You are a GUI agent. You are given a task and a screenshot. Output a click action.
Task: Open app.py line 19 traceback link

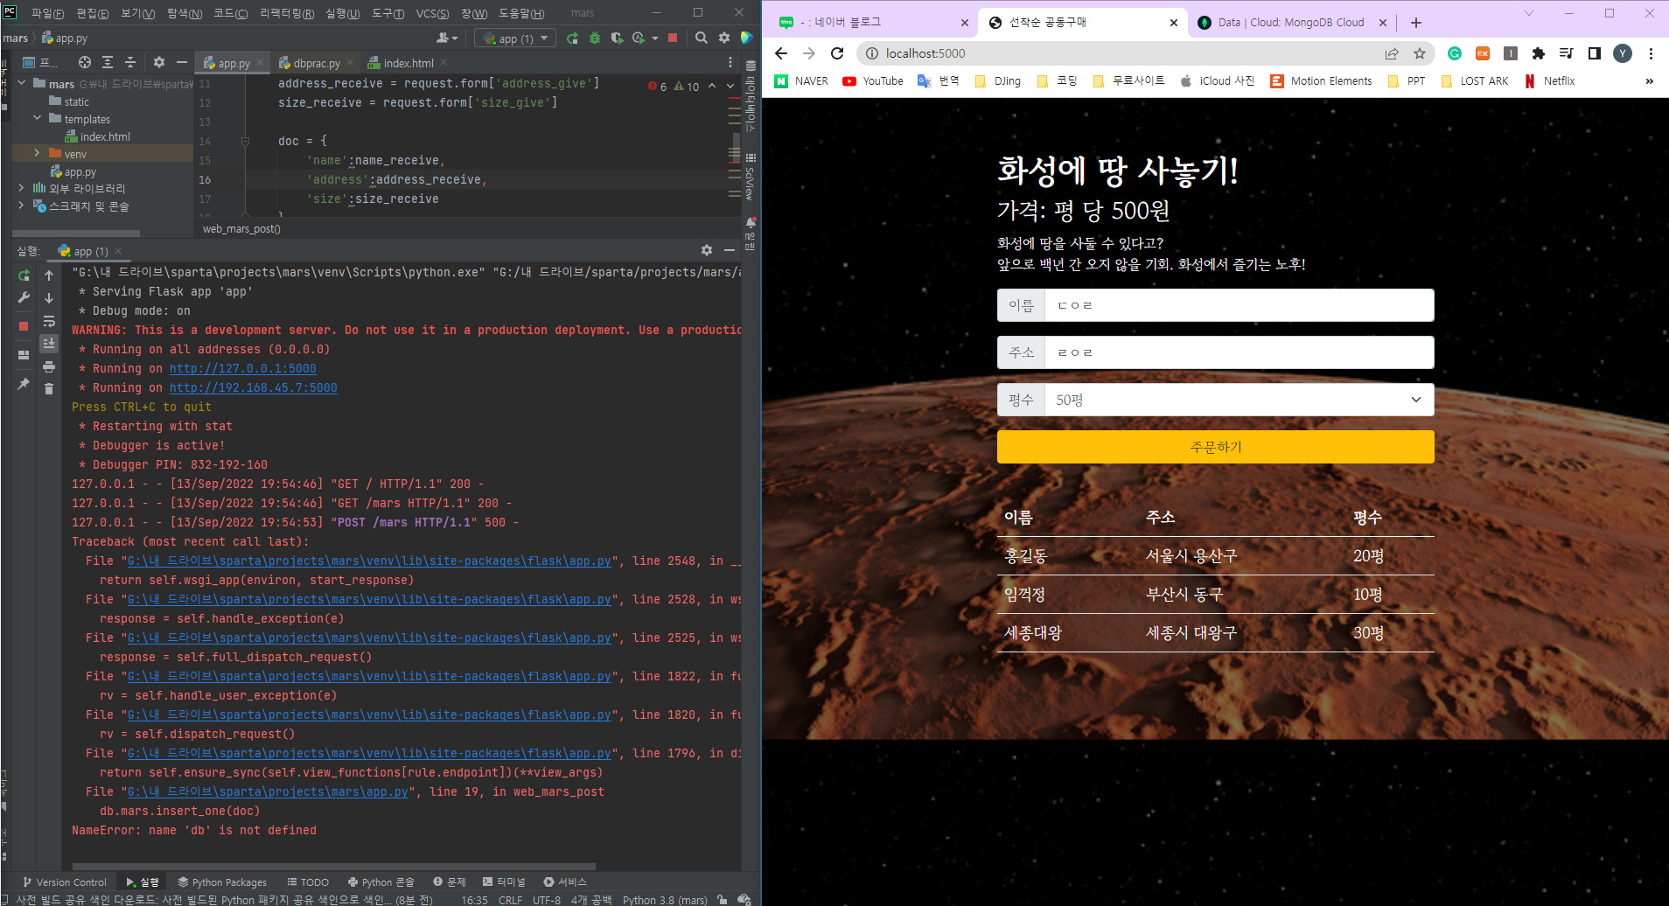point(268,791)
